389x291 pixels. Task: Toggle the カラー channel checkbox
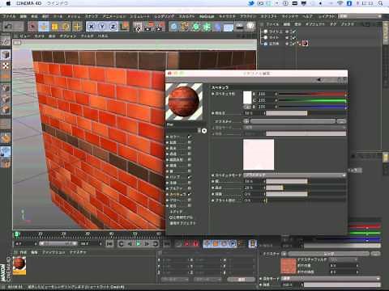[x=190, y=137]
